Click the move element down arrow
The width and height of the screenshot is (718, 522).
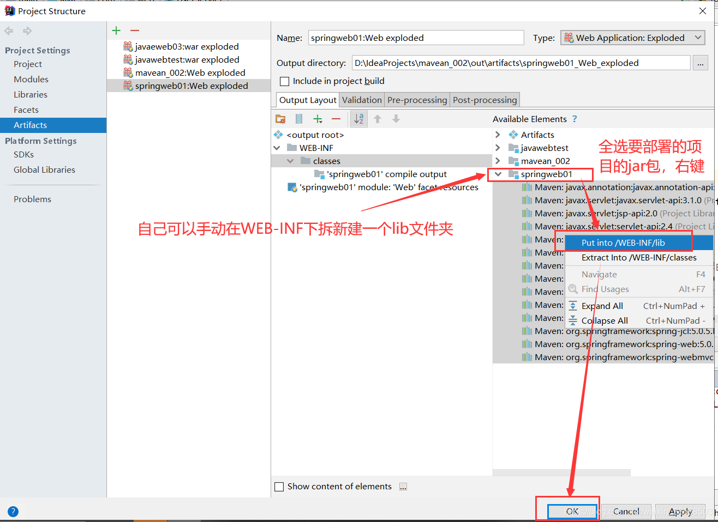[395, 119]
